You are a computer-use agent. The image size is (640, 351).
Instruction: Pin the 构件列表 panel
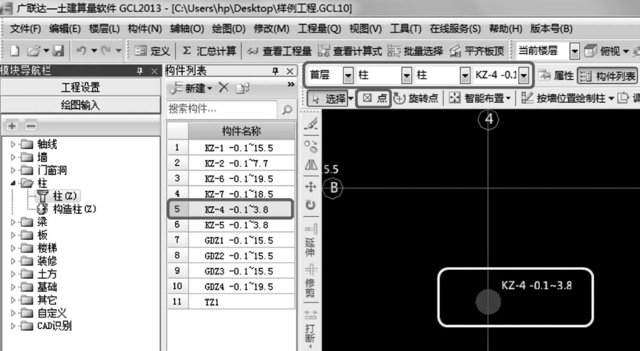click(275, 71)
